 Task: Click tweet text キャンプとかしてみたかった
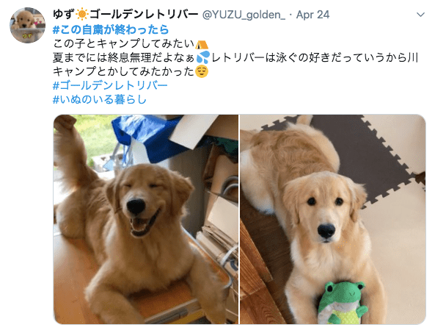tap(124, 71)
